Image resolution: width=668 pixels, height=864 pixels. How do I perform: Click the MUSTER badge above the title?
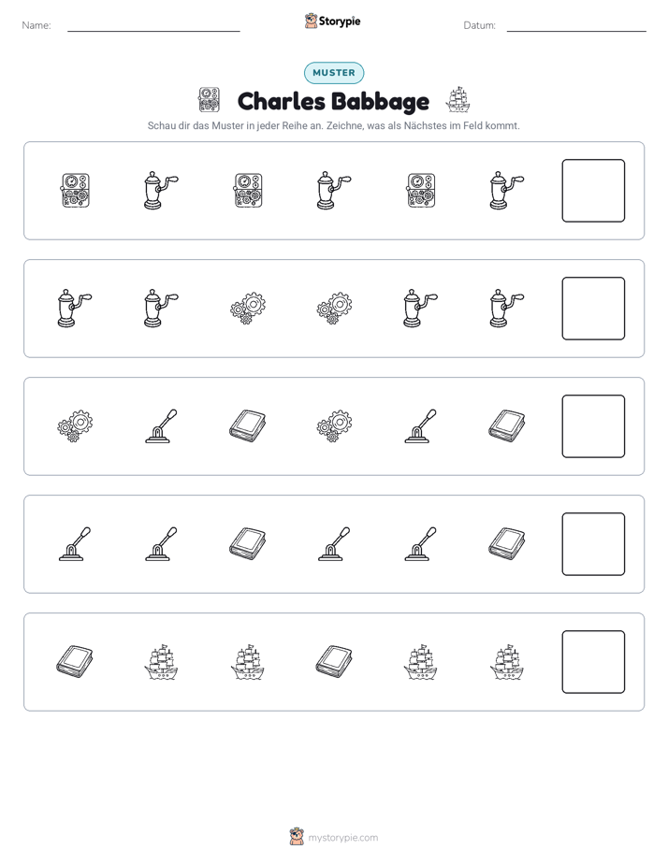coord(334,73)
